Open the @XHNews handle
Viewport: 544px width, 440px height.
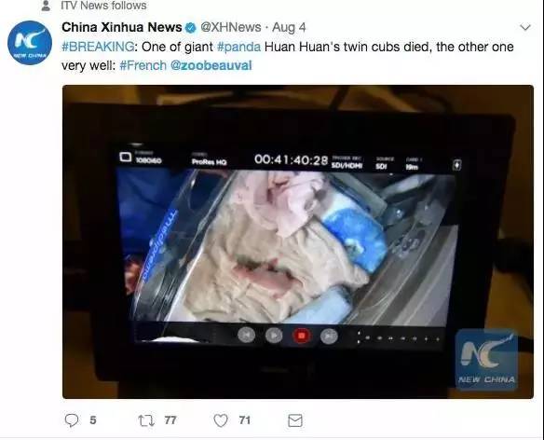231,27
